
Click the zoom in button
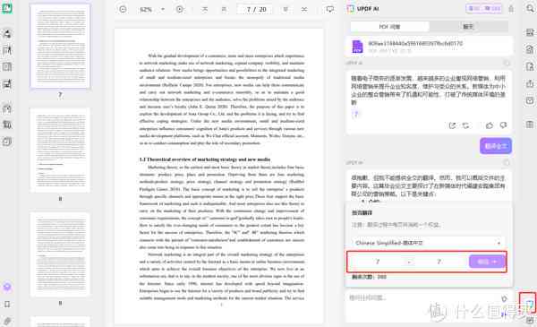tap(180, 9)
